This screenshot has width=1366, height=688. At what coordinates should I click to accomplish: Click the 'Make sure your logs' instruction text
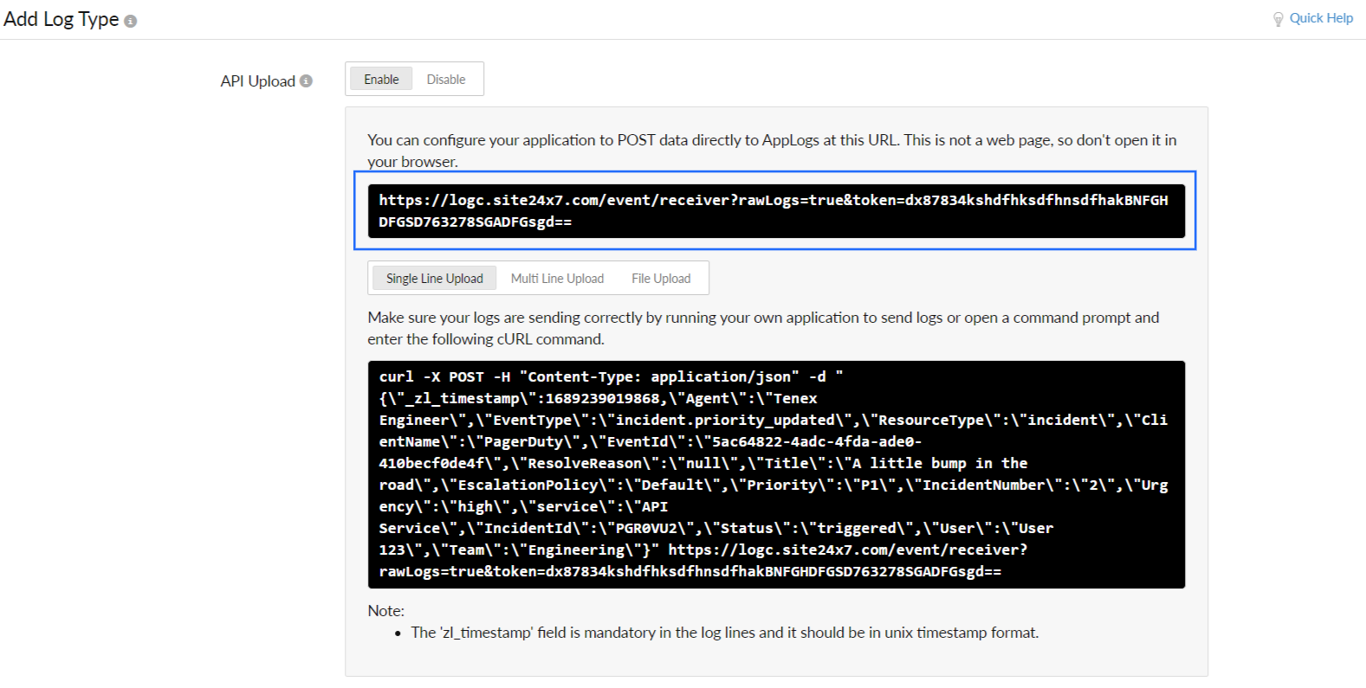point(762,318)
